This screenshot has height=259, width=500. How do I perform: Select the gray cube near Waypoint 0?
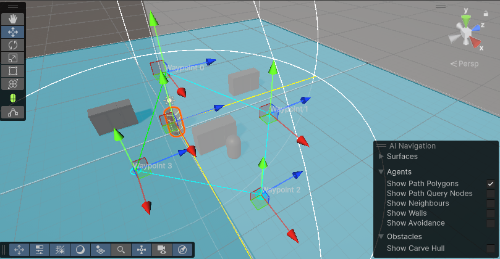coord(244,81)
